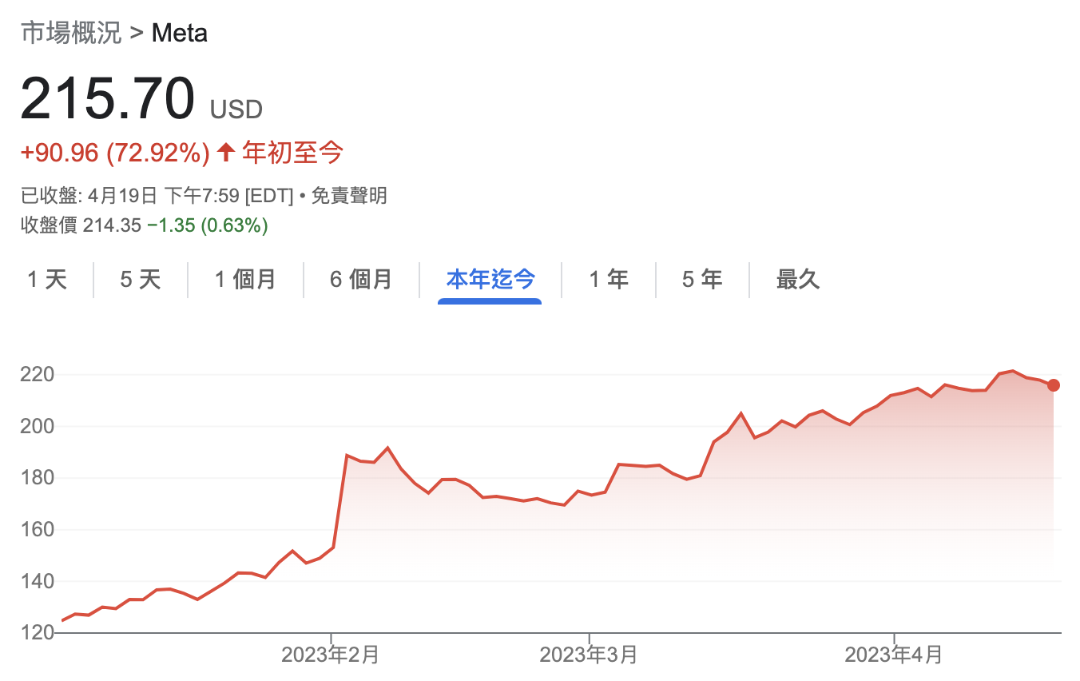Select the 1 天 time range tab
The image size is (1080, 681).
point(47,280)
